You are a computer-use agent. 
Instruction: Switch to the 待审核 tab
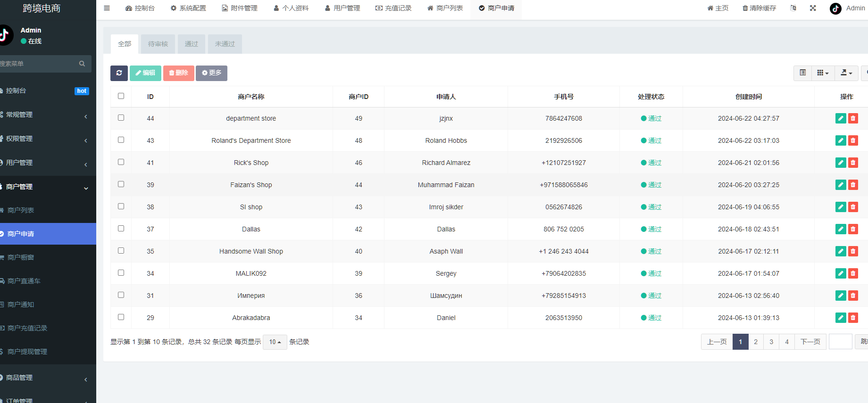pos(158,44)
